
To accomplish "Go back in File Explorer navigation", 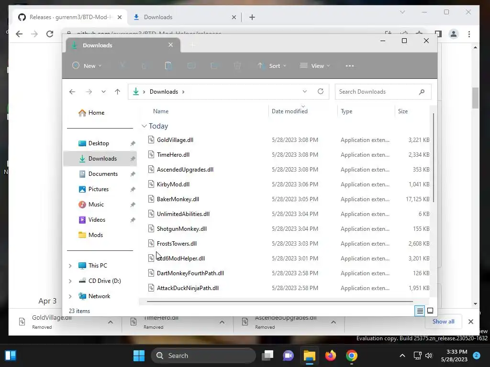I will pyautogui.click(x=72, y=92).
